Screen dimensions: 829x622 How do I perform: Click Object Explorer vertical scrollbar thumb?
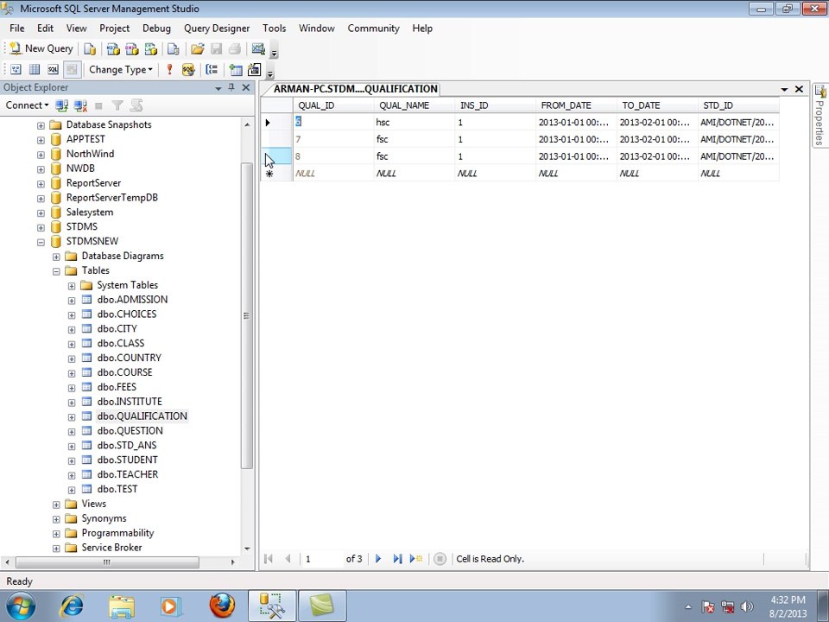247,315
